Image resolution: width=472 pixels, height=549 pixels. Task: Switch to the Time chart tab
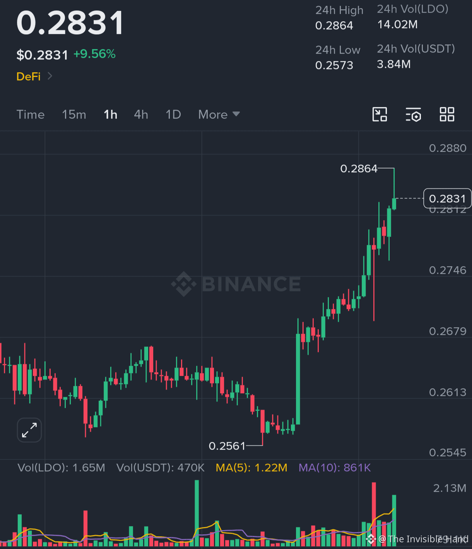coord(31,114)
